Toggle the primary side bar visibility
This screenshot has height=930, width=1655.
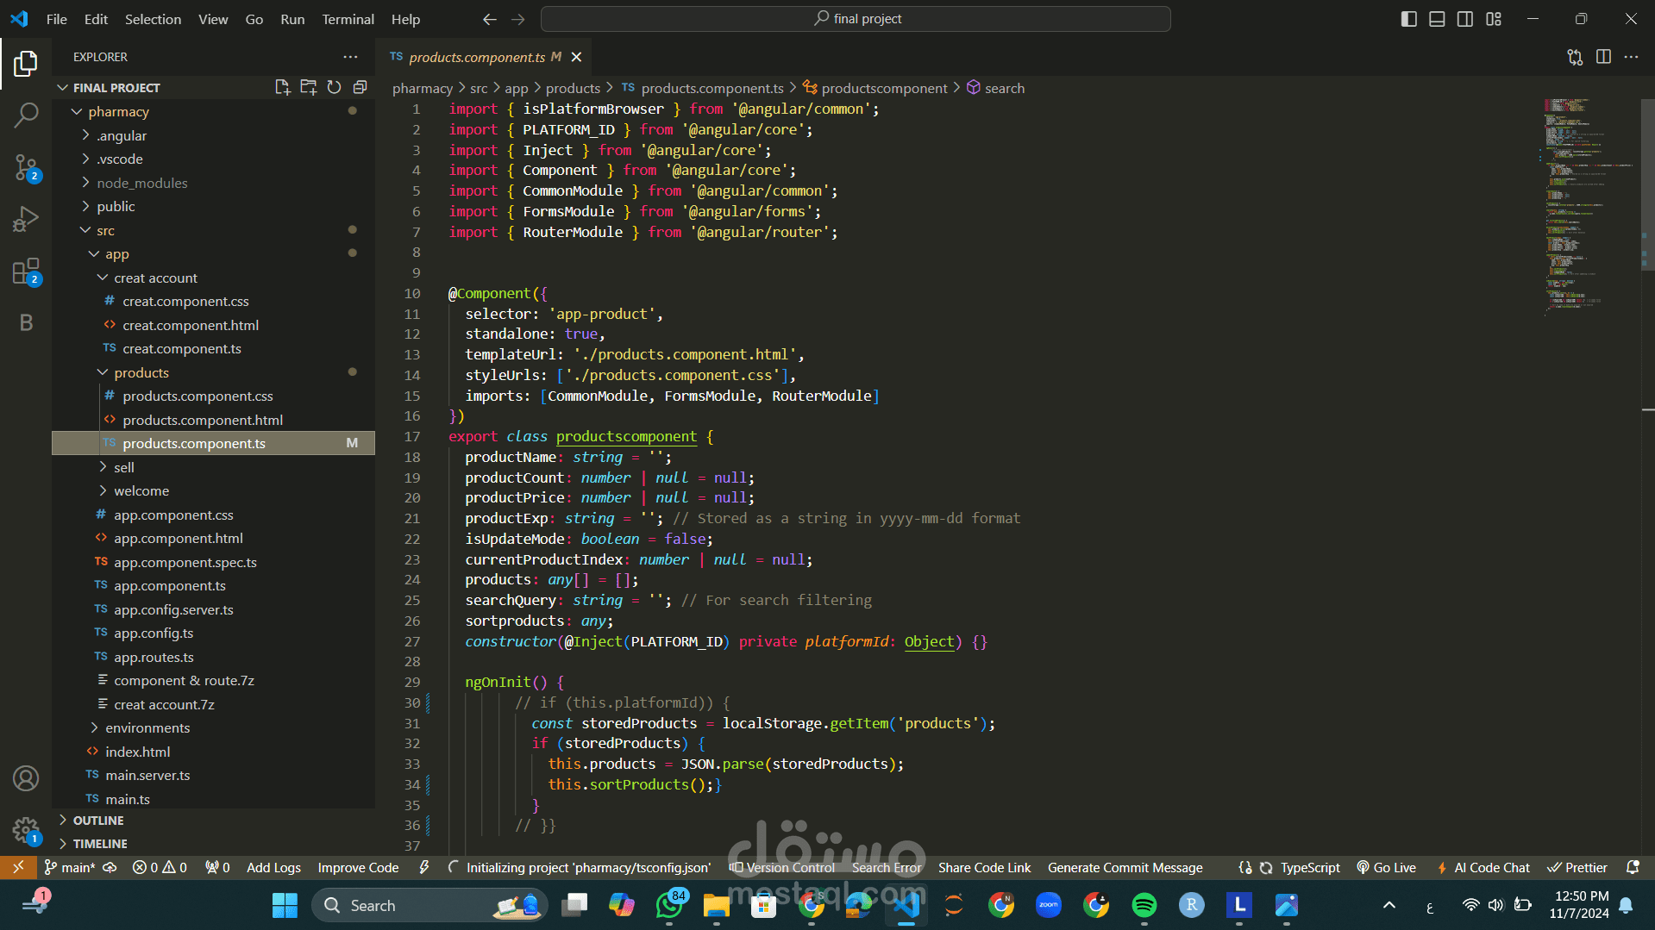coord(1408,19)
